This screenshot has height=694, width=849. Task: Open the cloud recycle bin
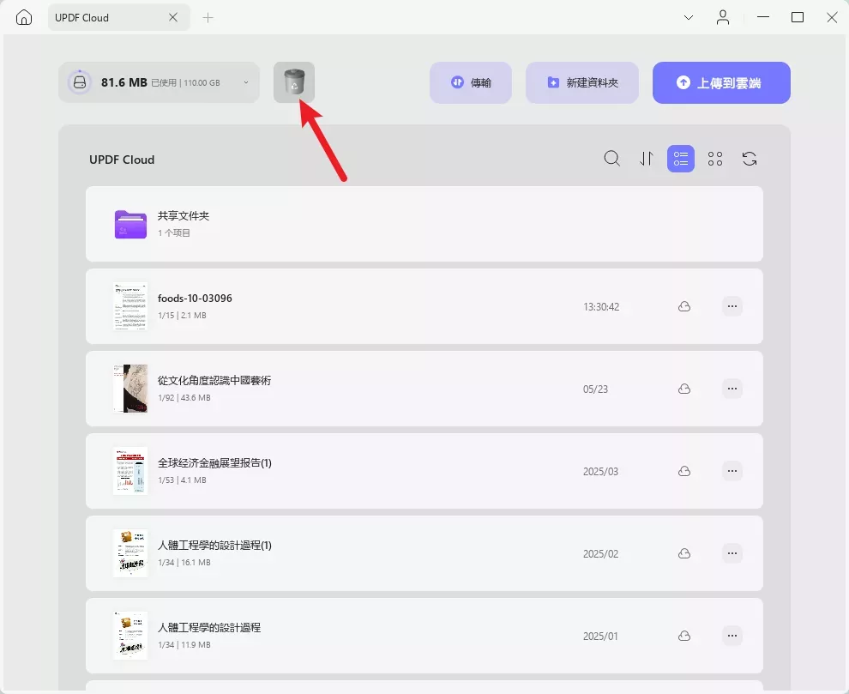tap(294, 82)
